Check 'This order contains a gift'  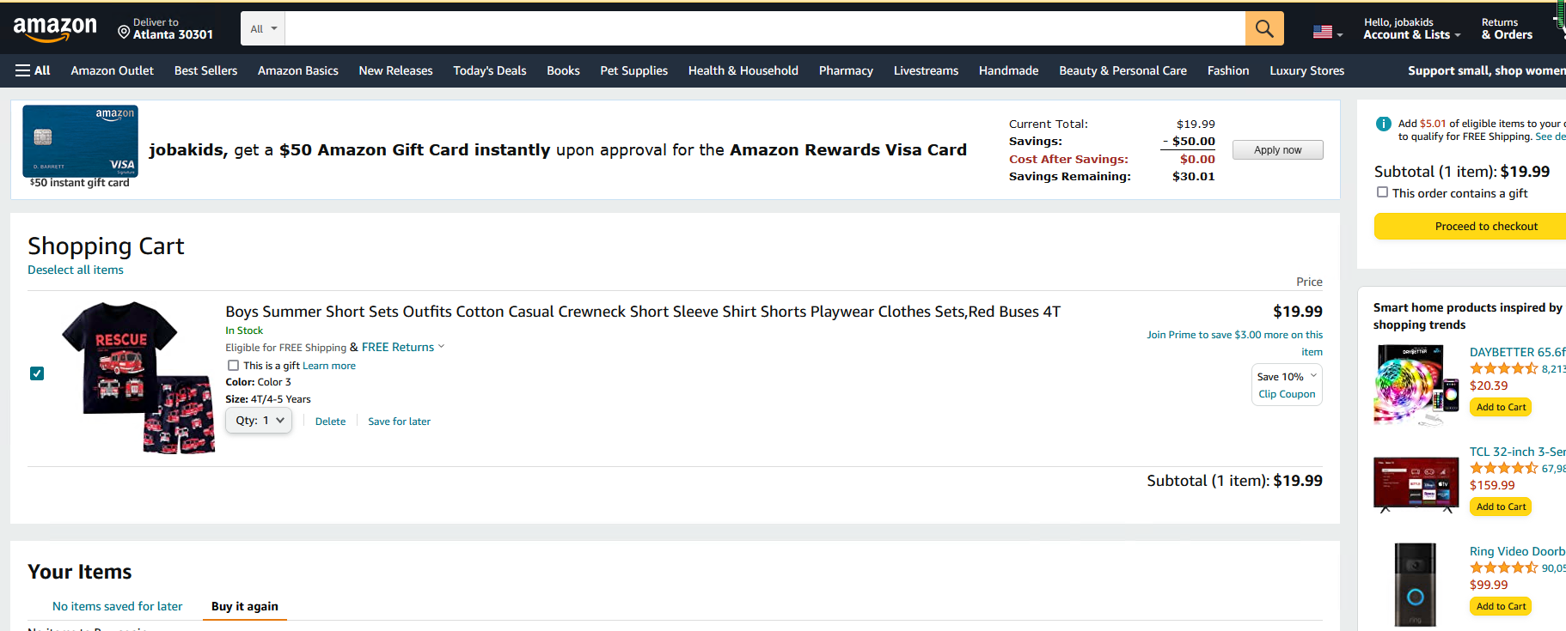pyautogui.click(x=1382, y=192)
